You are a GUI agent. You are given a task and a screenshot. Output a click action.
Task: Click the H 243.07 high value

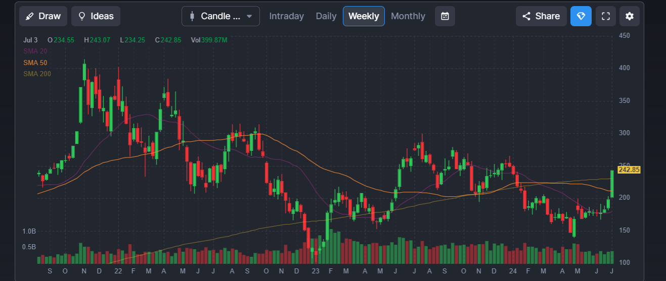coord(97,40)
